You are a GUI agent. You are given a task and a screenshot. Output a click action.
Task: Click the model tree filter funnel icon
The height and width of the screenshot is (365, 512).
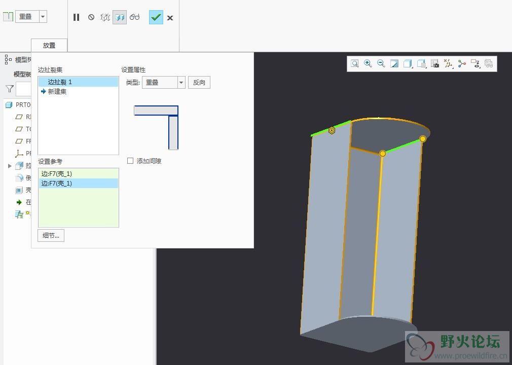(x=10, y=89)
